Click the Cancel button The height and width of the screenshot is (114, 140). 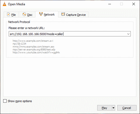(127, 108)
